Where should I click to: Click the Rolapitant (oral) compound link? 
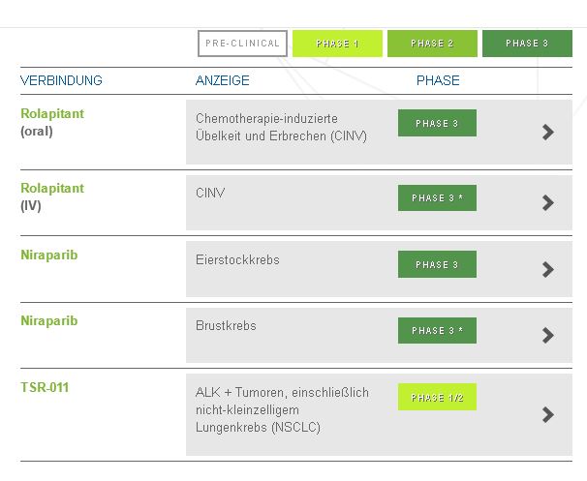(52, 113)
